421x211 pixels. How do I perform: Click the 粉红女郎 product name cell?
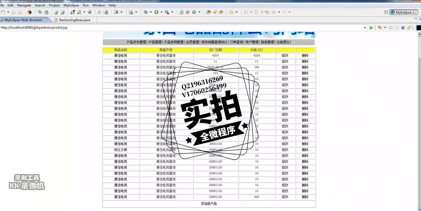(x=121, y=150)
